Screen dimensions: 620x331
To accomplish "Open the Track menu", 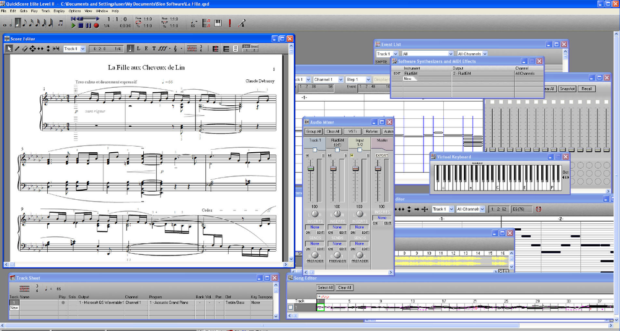I will (46, 11).
